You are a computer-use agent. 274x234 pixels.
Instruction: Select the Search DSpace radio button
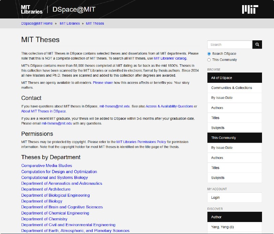point(209,54)
